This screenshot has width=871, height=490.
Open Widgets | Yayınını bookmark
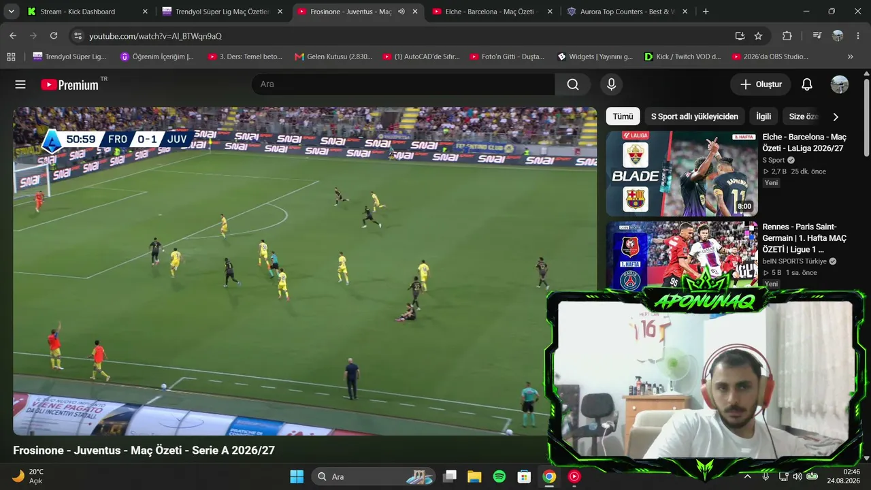595,56
